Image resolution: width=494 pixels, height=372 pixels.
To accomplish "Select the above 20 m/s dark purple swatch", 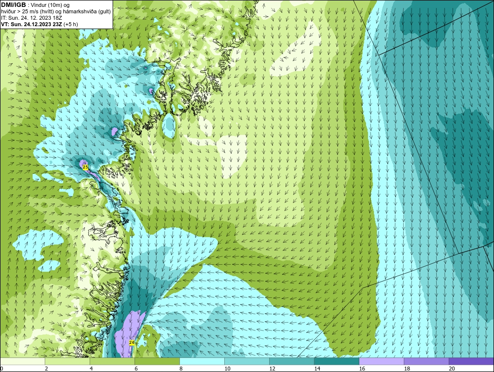I will pos(471,361).
